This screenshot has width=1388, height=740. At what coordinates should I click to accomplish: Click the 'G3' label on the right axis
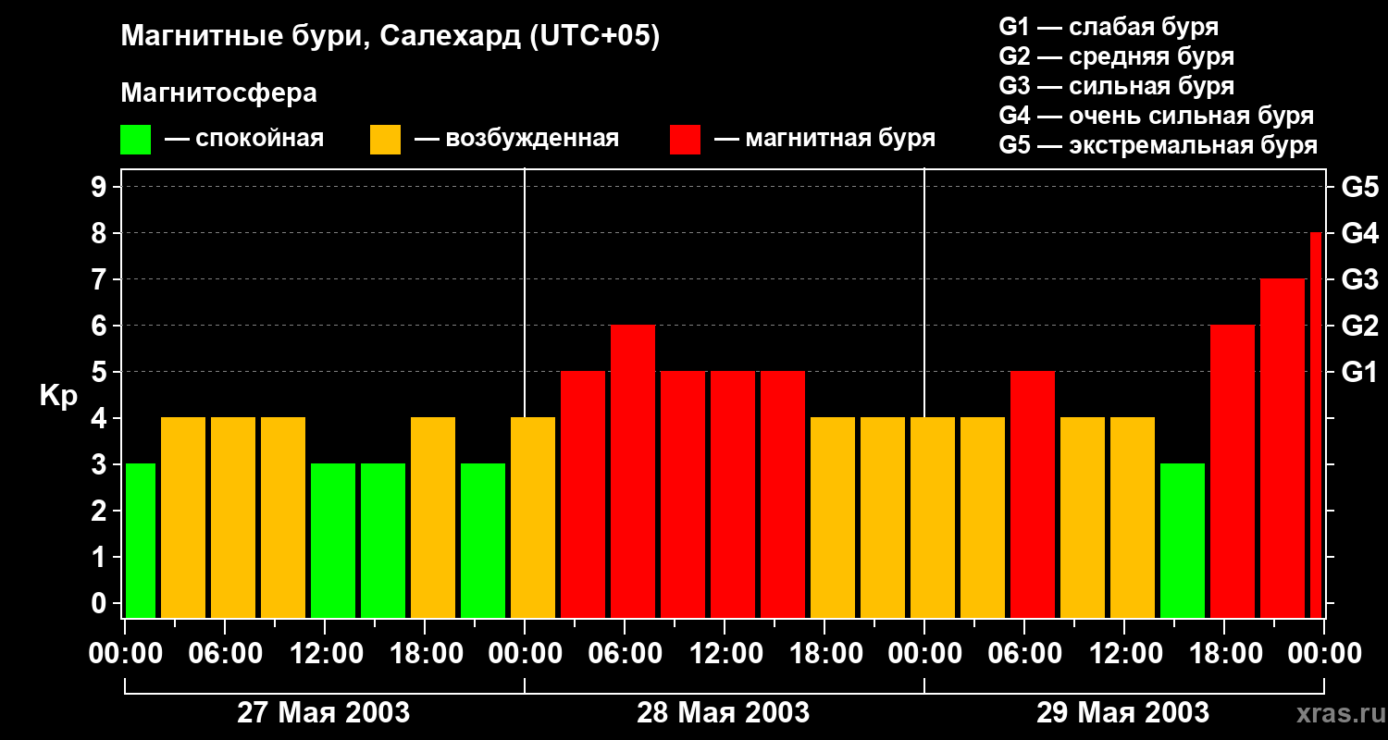coord(1359,279)
